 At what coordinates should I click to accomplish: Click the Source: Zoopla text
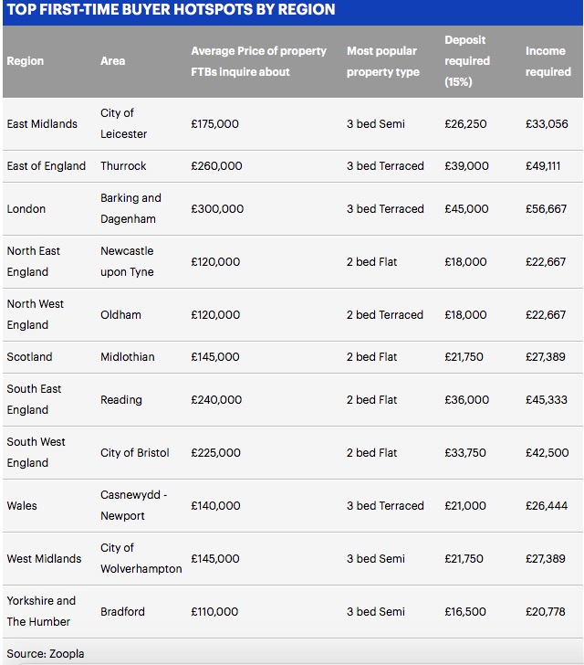pos(46,653)
